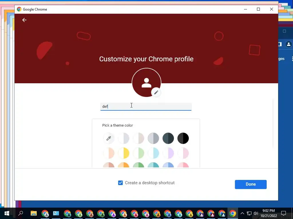Select the dark slate theme color

coord(168,138)
